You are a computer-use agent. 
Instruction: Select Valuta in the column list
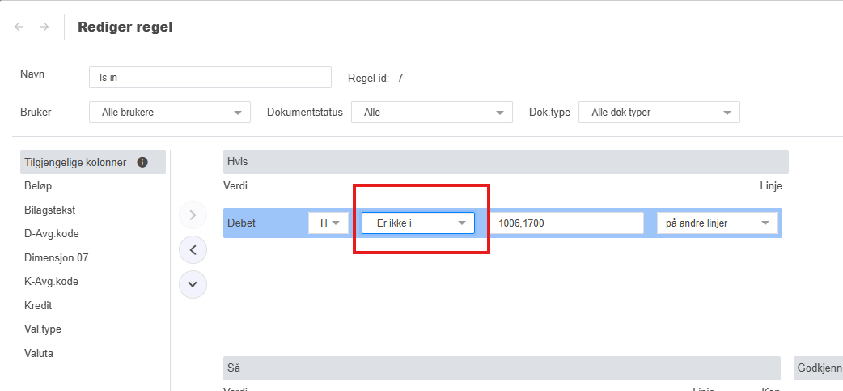(x=39, y=354)
